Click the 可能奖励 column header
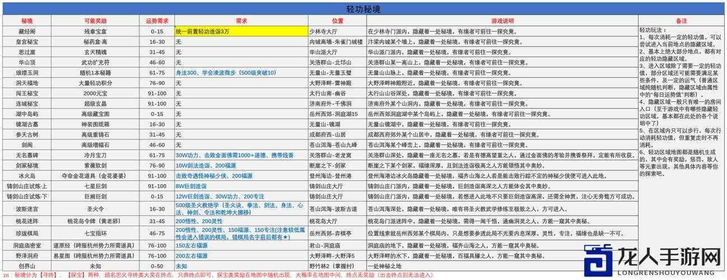Screen dimensions: 727x280 click(96, 21)
